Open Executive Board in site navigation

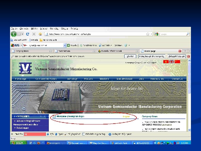click(124, 79)
